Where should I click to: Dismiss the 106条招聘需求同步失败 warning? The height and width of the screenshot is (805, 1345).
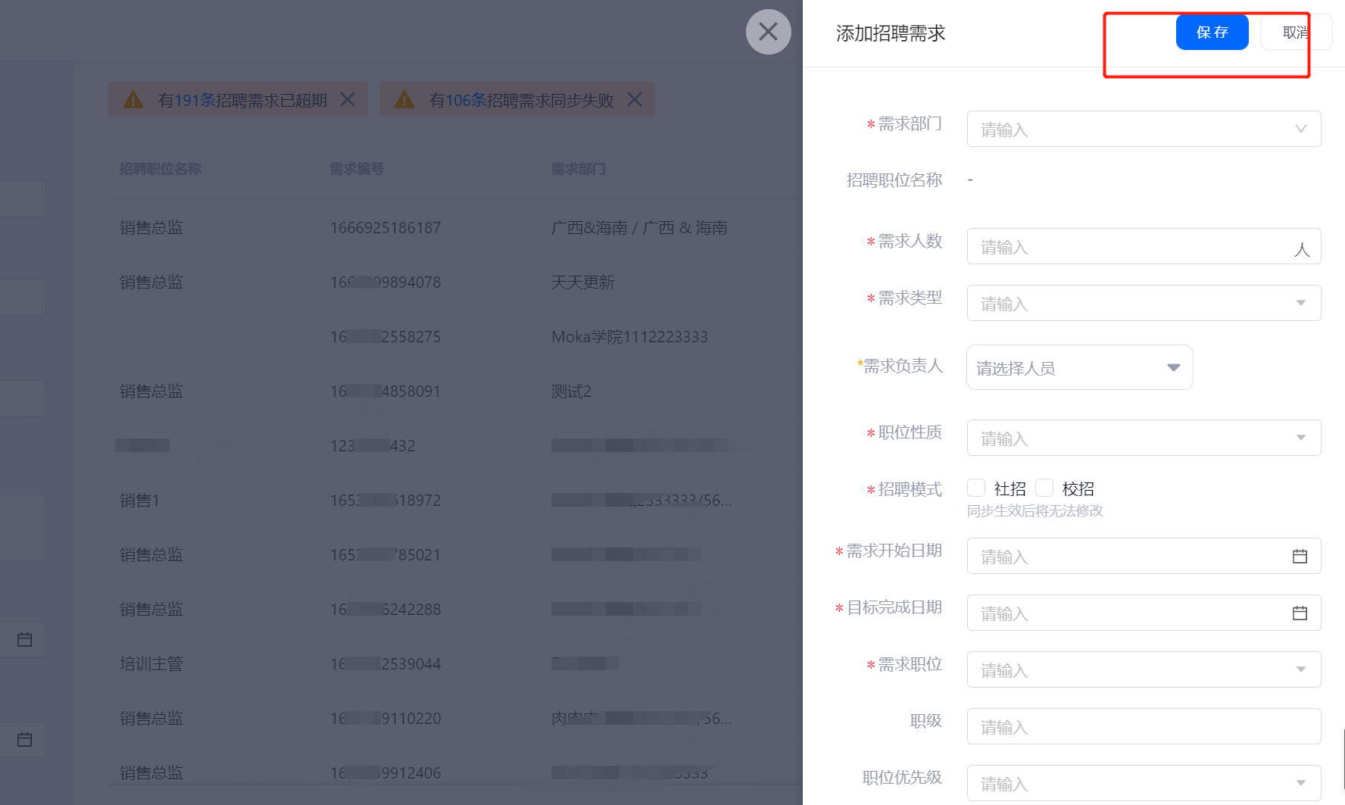point(635,99)
